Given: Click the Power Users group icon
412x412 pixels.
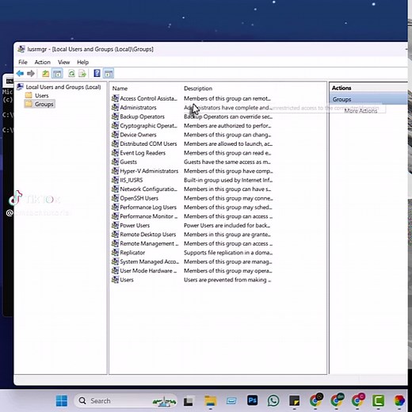Looking at the screenshot, I should [x=115, y=225].
